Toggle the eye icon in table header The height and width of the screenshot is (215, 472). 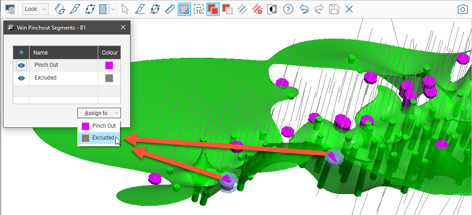(21, 53)
